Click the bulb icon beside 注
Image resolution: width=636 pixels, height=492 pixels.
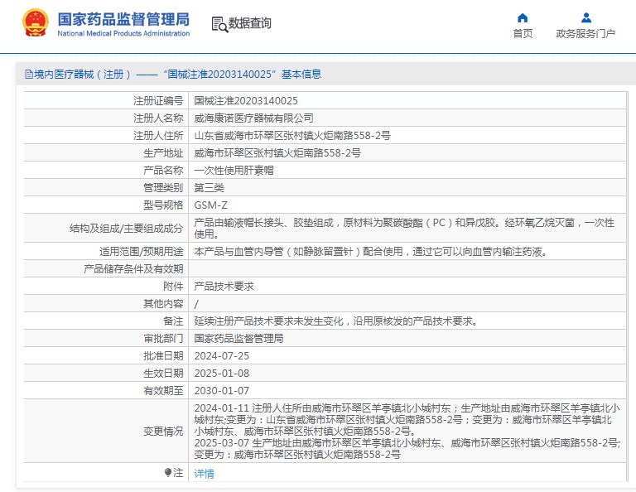click(168, 472)
